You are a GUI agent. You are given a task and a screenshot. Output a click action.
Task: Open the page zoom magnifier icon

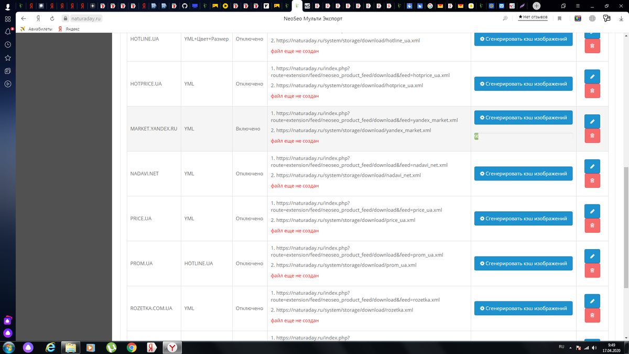(505, 18)
